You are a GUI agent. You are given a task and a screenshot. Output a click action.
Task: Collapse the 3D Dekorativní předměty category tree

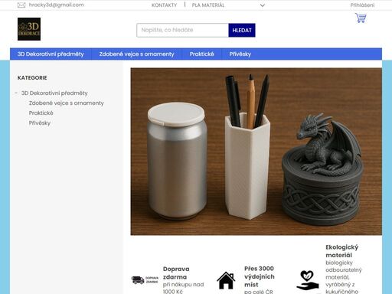16,93
